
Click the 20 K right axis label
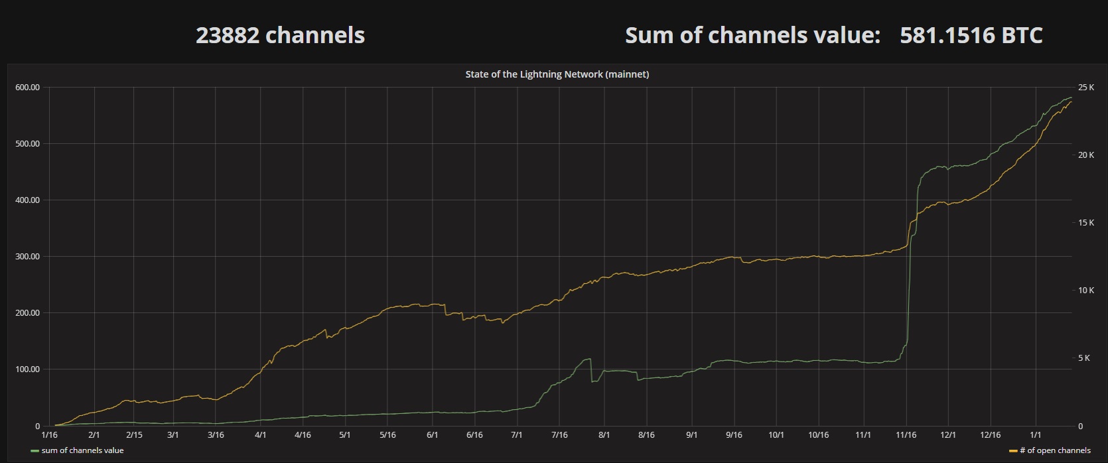point(1086,155)
